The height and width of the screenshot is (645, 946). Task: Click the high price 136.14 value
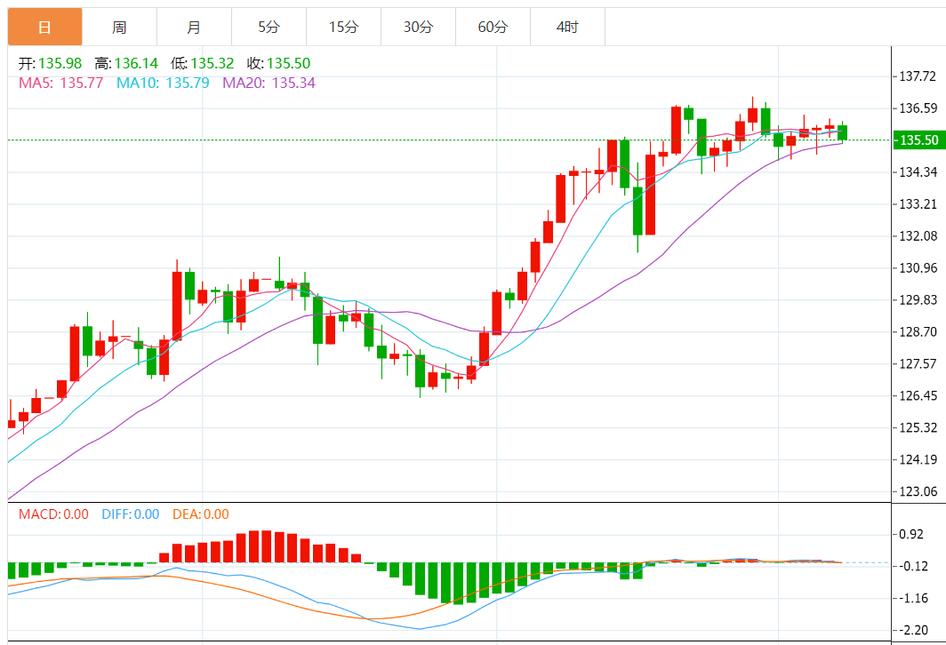pyautogui.click(x=136, y=63)
